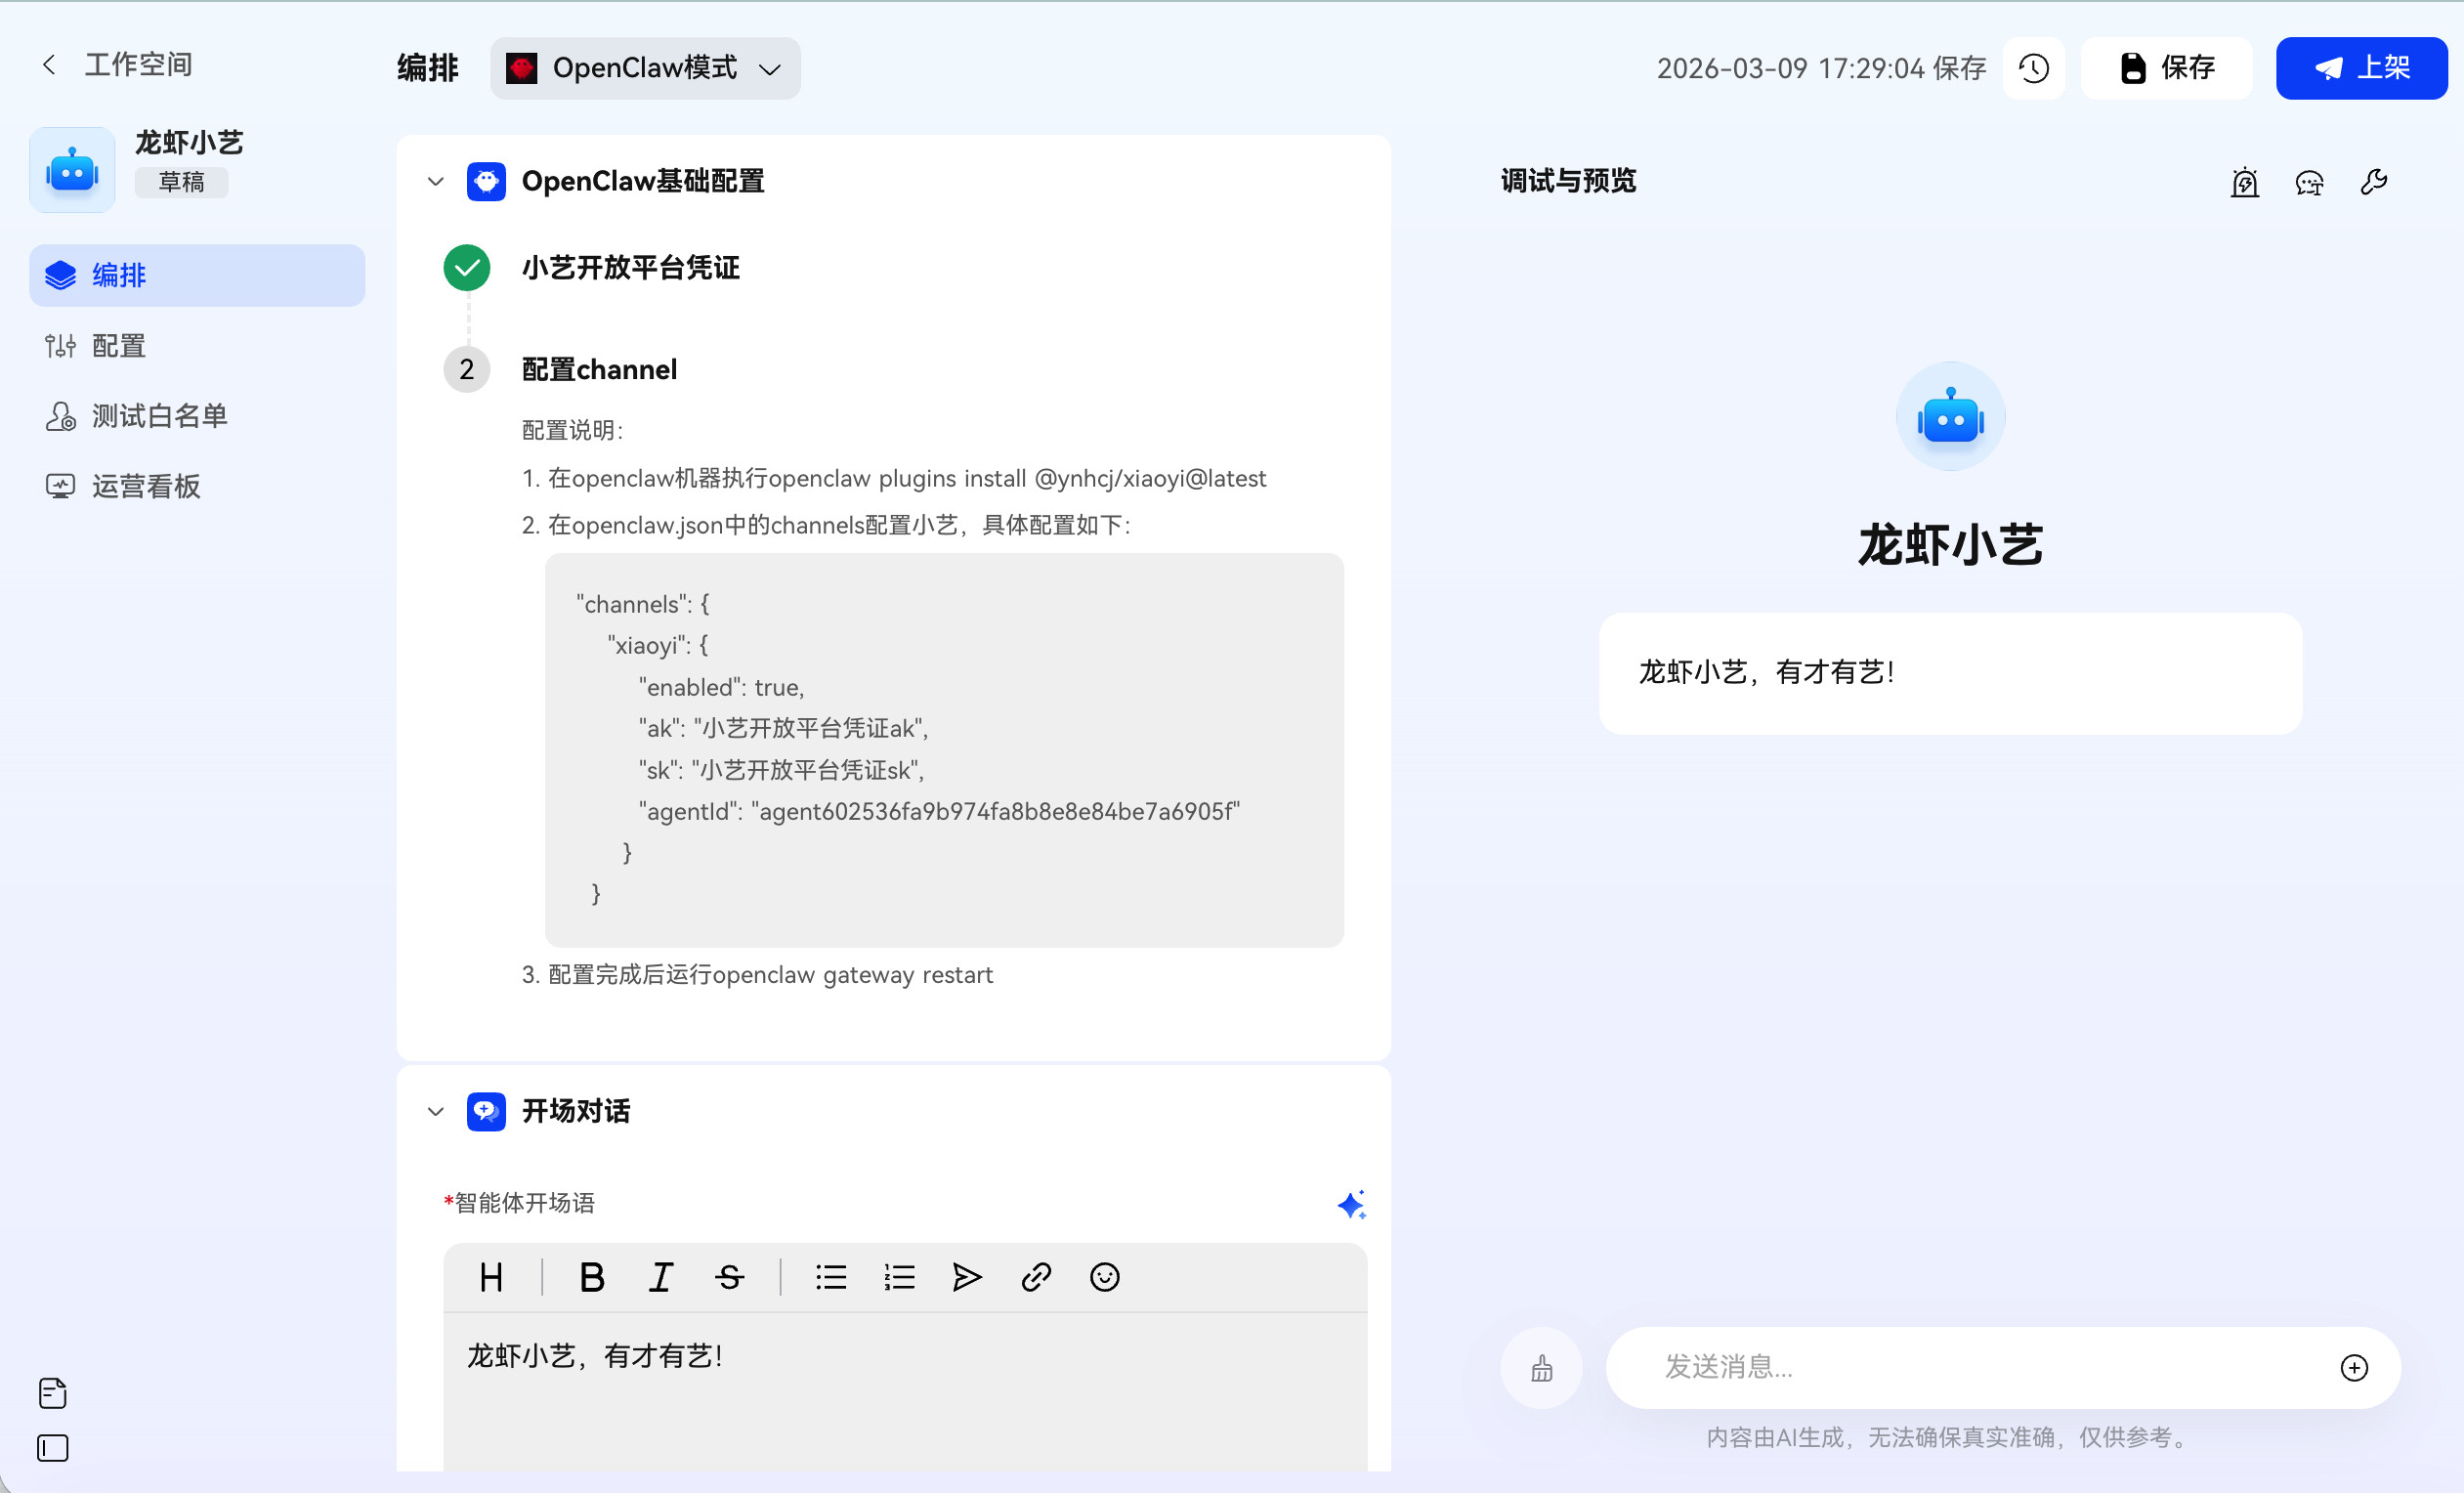Open the OpenClaw模式 dropdown

pyautogui.click(x=644, y=68)
